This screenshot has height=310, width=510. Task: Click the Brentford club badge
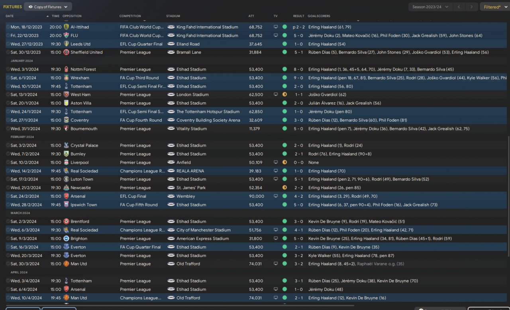(66, 222)
